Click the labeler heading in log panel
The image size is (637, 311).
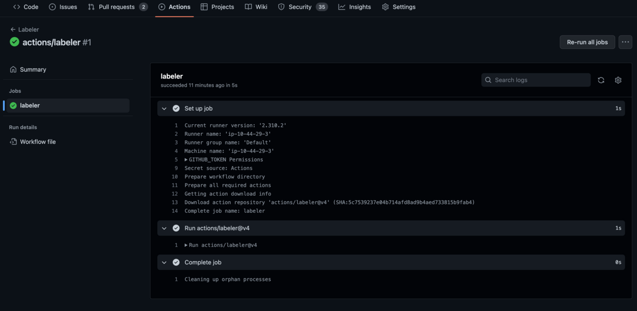171,76
